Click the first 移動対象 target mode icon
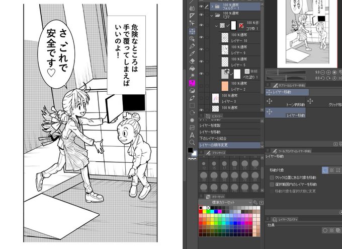Screen dimensions: 342x249 [325, 170]
